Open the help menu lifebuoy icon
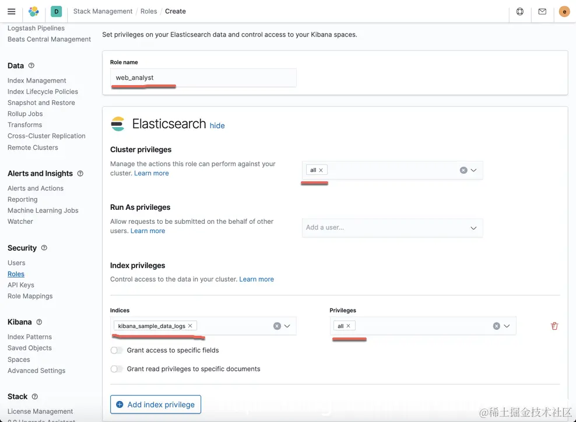The image size is (576, 422). coord(520,12)
